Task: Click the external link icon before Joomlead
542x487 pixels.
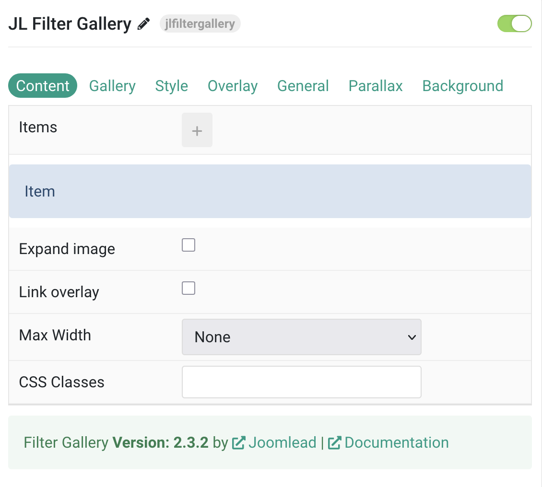Action: [x=238, y=443]
